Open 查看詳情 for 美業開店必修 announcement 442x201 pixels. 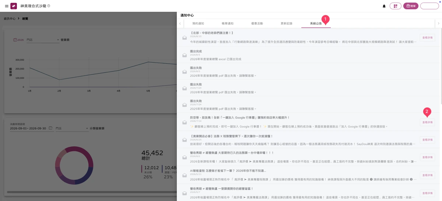click(427, 140)
